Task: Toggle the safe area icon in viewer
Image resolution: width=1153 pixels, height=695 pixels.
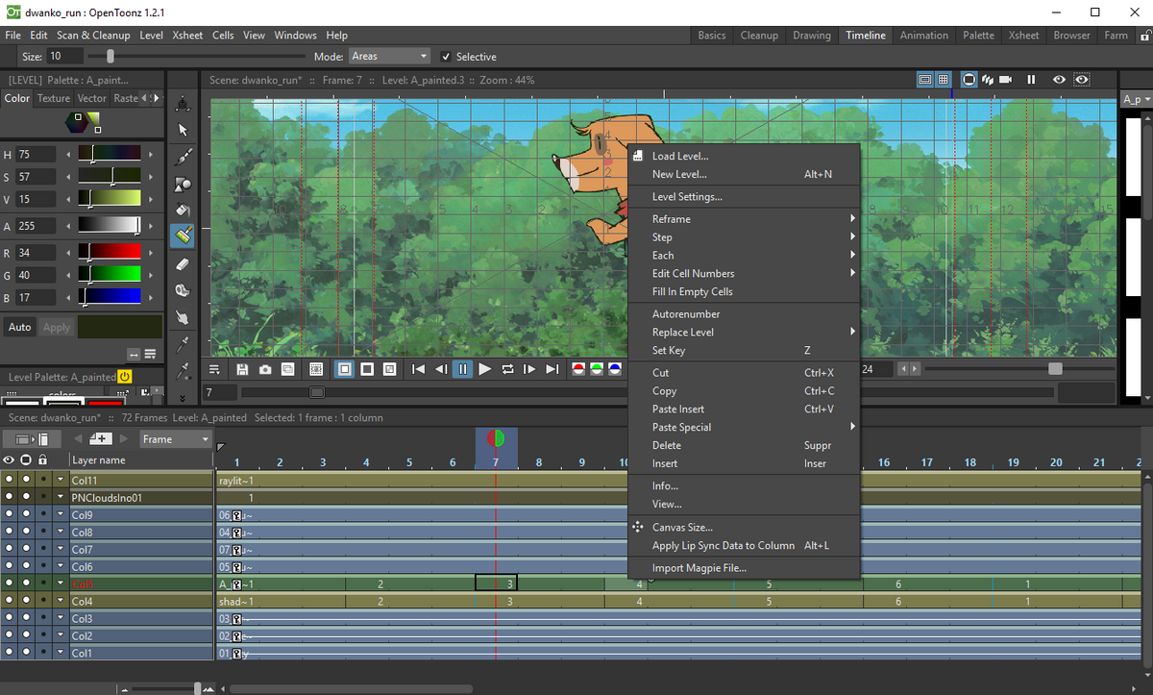Action: tap(924, 80)
